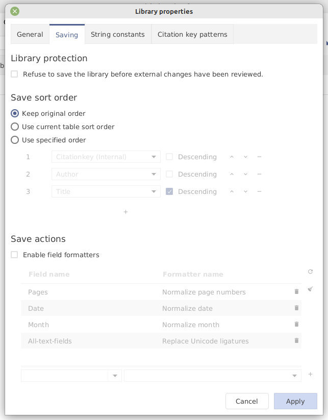This screenshot has width=328, height=420.
Task: Open the Citationkey (Internal) sort dropdown
Action: click(106, 157)
